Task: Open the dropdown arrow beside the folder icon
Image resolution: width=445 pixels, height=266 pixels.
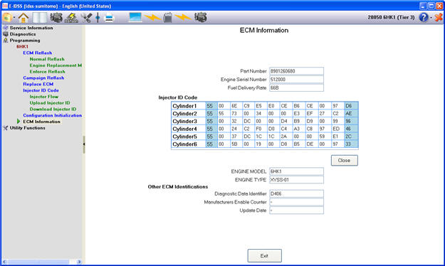Action: click(x=14, y=18)
